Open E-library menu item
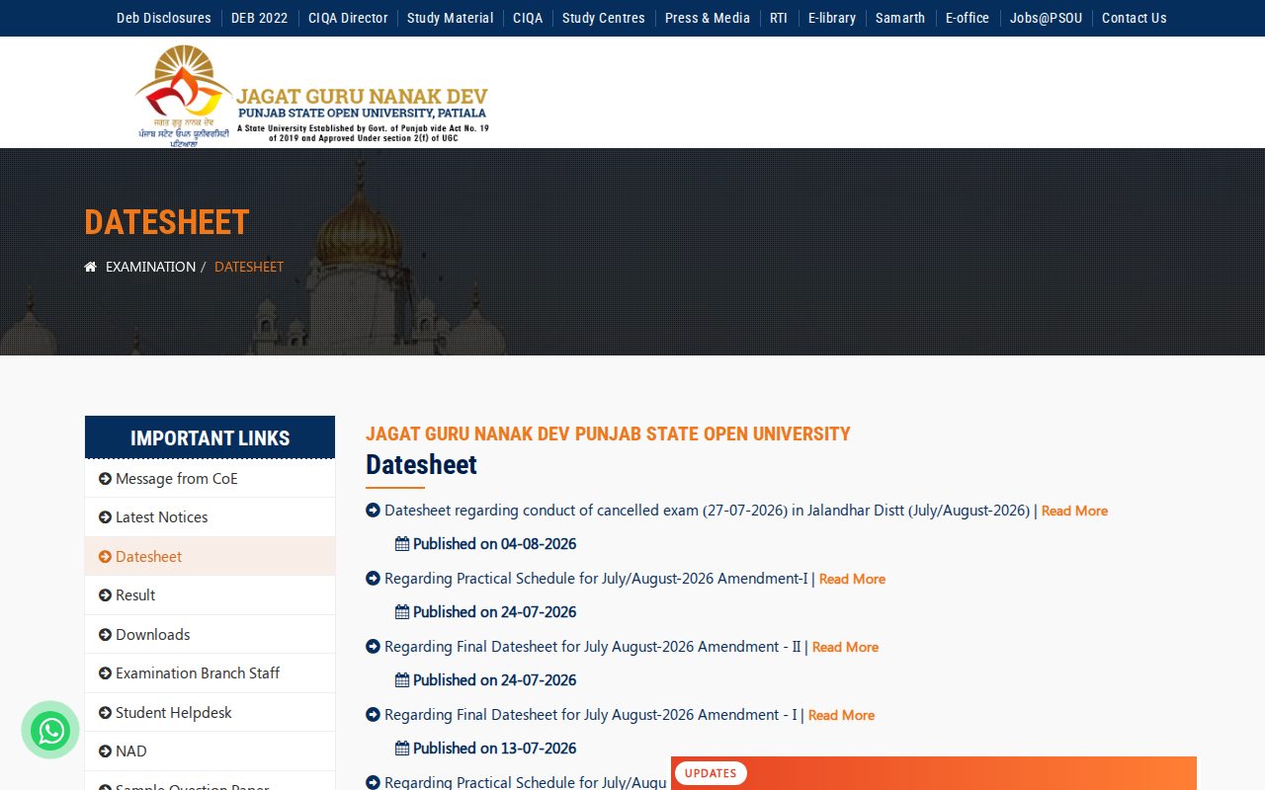 [832, 18]
